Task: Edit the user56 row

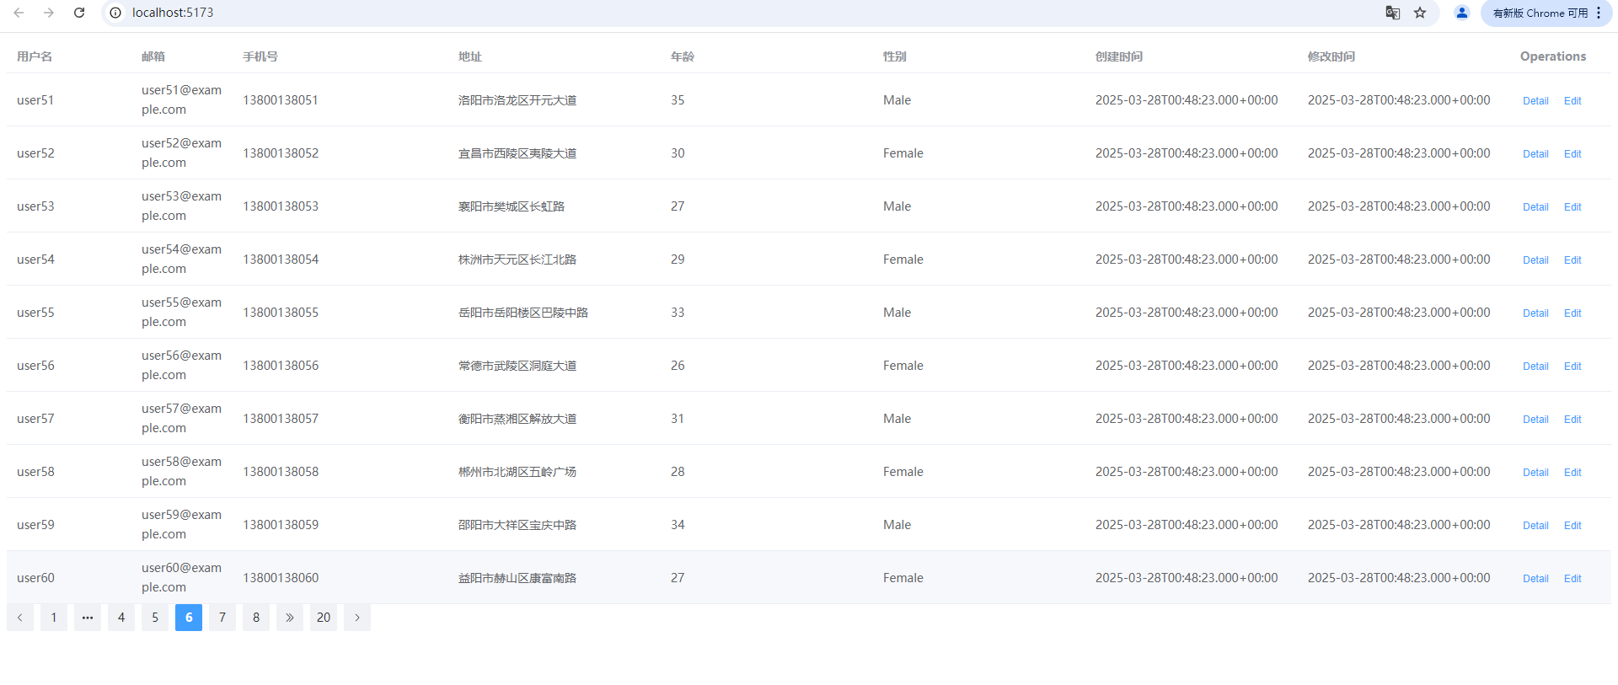Action: click(x=1572, y=367)
